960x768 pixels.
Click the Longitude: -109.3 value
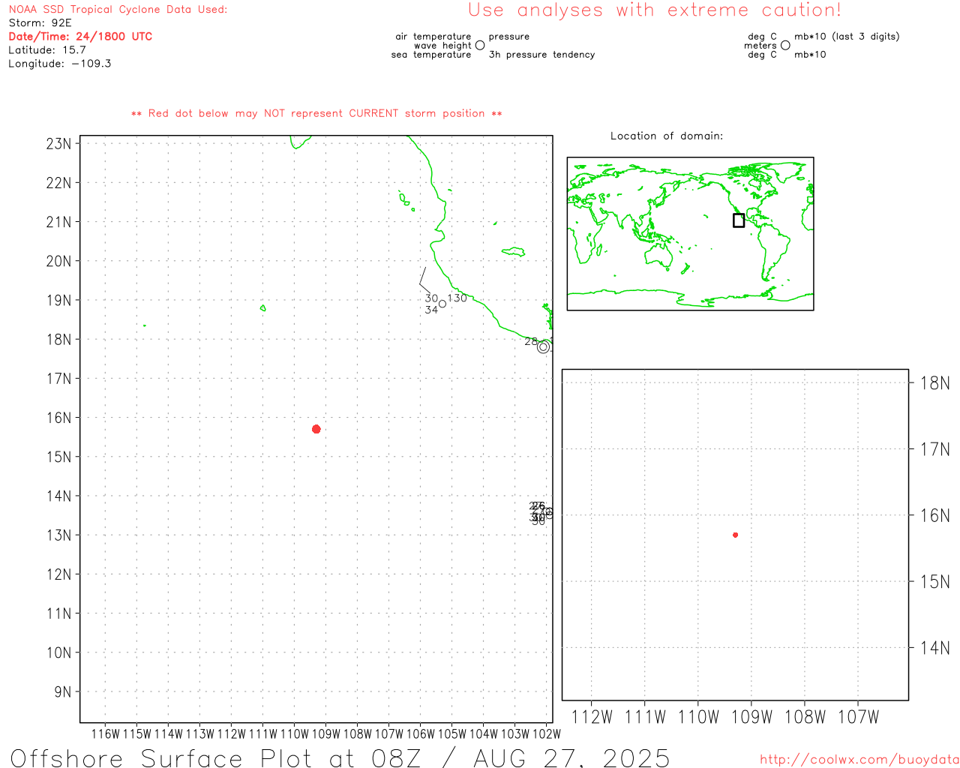pyautogui.click(x=60, y=64)
